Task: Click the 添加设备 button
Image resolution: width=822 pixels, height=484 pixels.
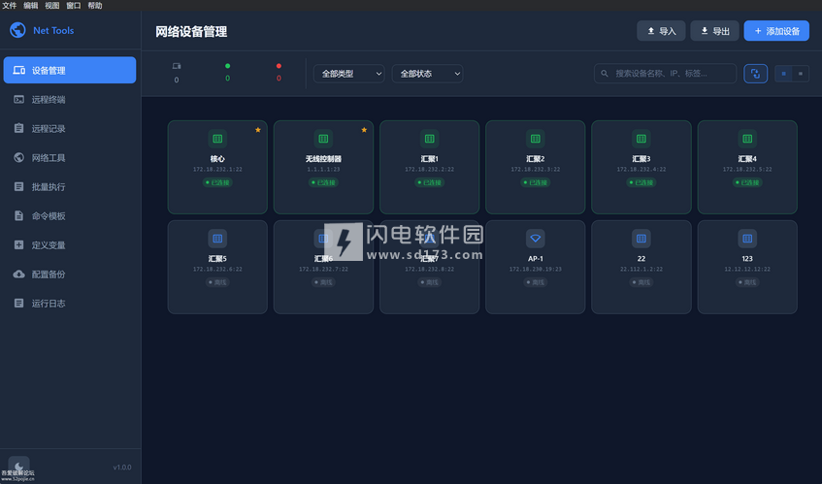Action: [x=776, y=31]
